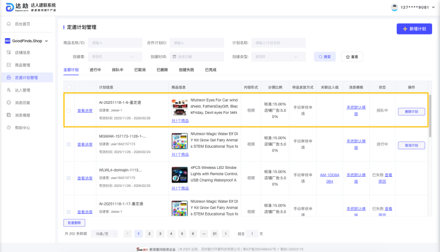
Task: Click the 店铺信息 sidebar icon
Action: [x=9, y=52]
